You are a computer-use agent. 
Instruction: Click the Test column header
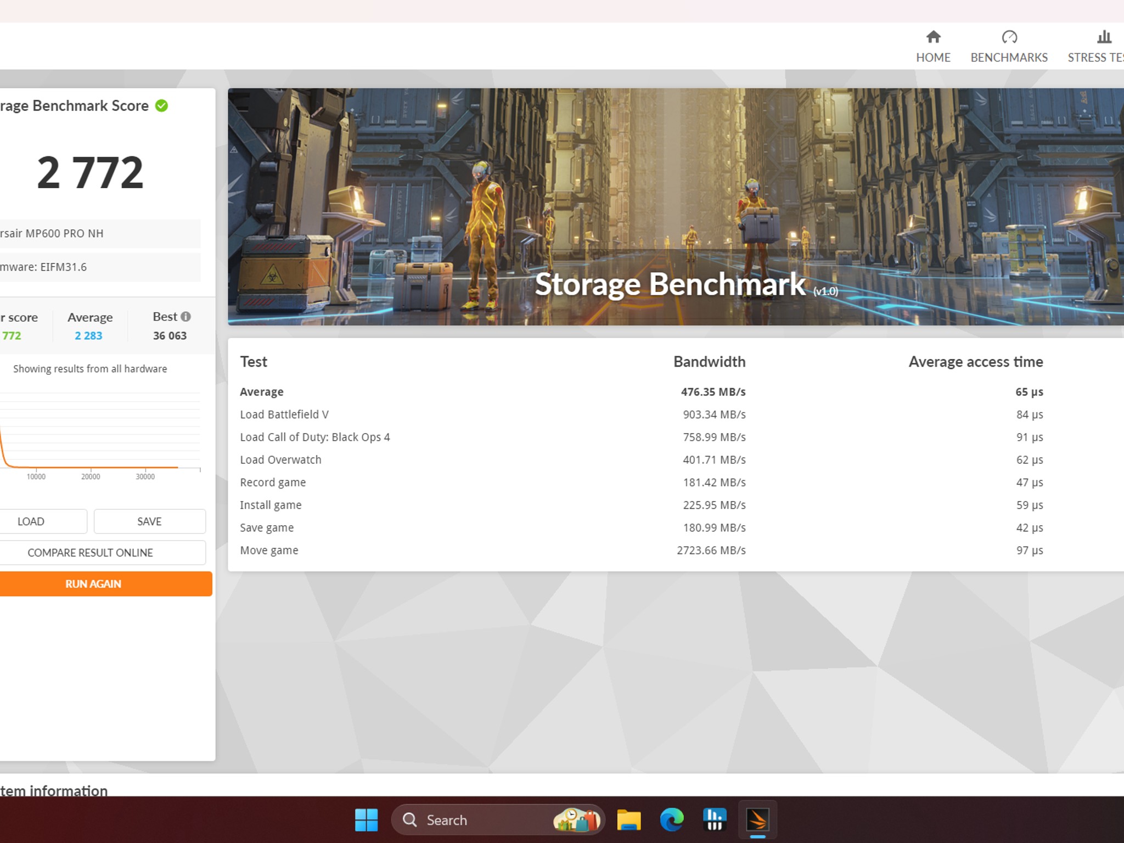254,362
